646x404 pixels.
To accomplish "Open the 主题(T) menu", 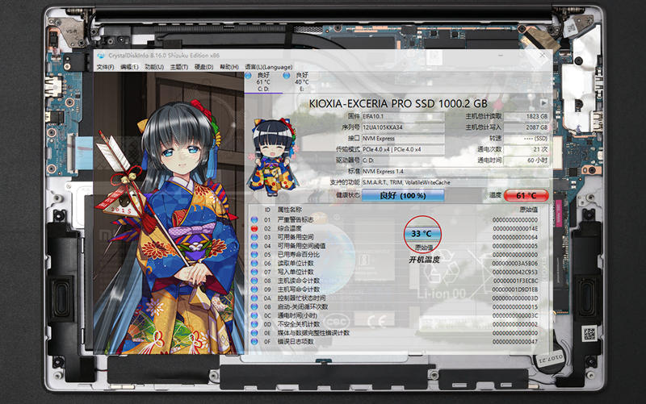I will click(178, 67).
